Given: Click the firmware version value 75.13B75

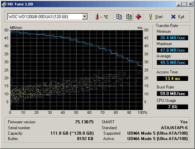Looking at the screenshot, I should (x=84, y=122).
